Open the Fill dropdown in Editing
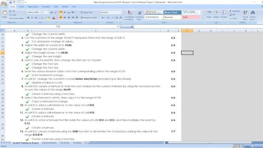The height and width of the screenshot is (148, 263). pyautogui.click(x=235, y=15)
